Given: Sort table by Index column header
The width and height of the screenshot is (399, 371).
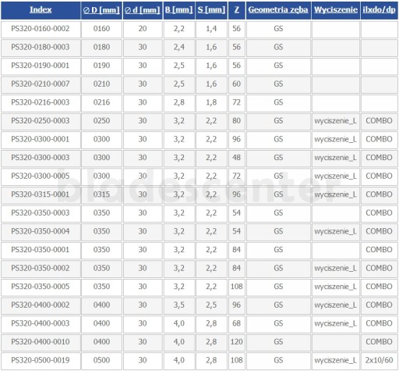Looking at the screenshot, I should point(41,10).
